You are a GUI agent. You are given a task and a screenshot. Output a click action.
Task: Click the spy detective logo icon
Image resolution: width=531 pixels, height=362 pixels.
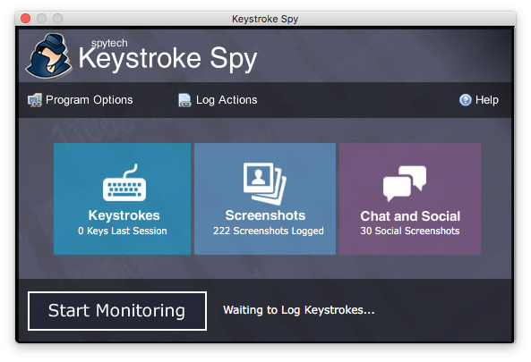tap(48, 56)
